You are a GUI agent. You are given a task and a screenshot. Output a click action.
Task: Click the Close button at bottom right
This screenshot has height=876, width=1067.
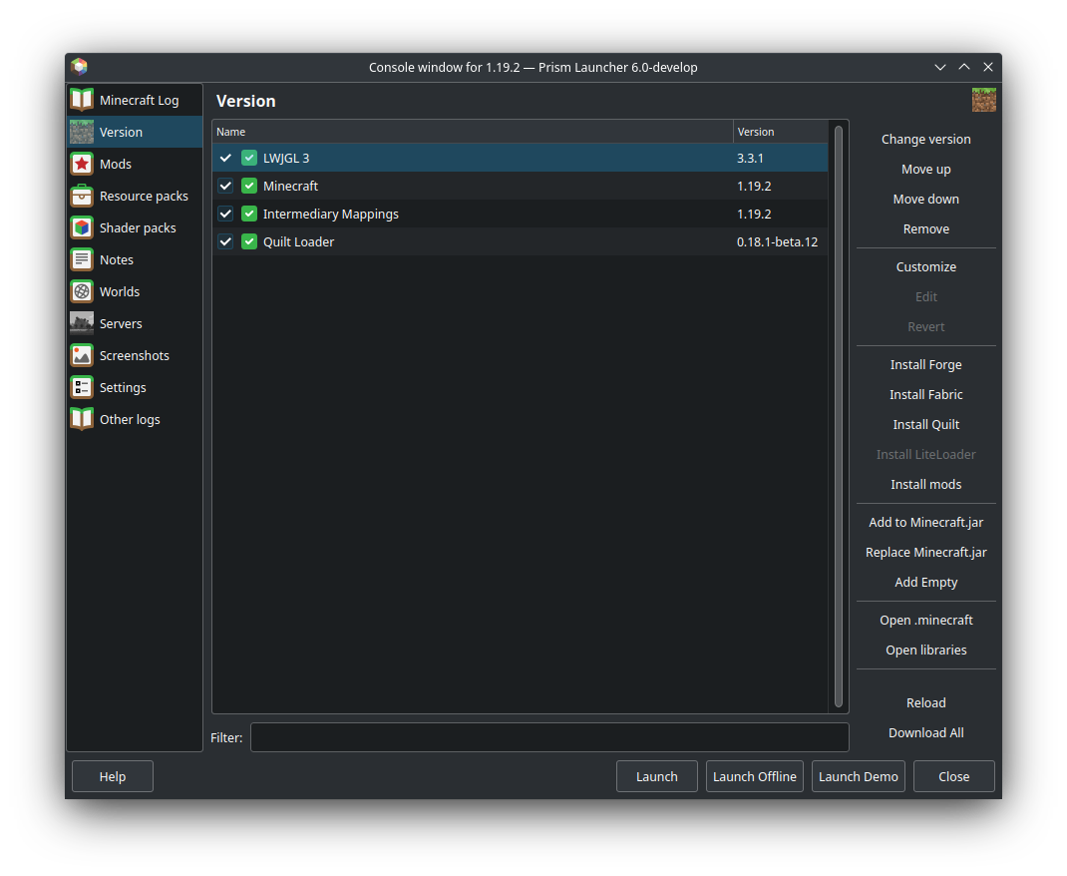click(x=953, y=776)
